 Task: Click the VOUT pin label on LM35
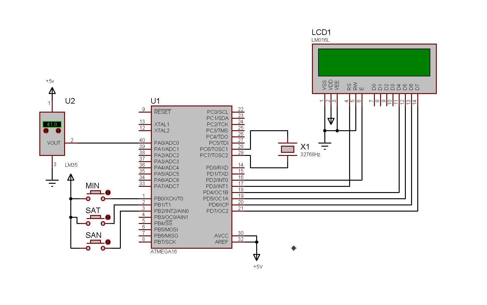(x=54, y=143)
